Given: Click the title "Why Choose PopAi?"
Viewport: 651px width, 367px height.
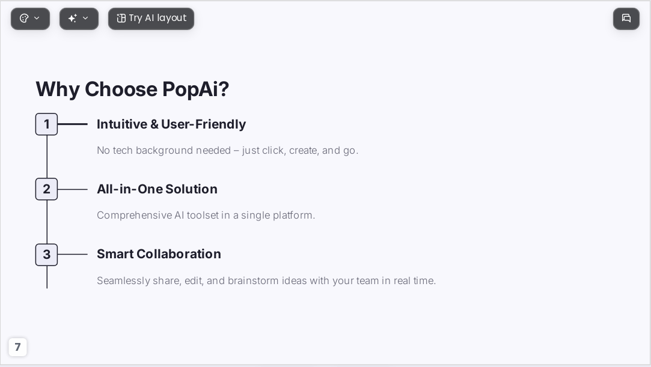Looking at the screenshot, I should click(132, 89).
